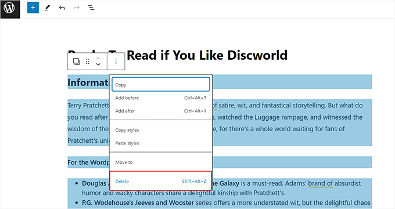Select the pencil Tools icon
This screenshot has width=395, height=209.
point(48,8)
